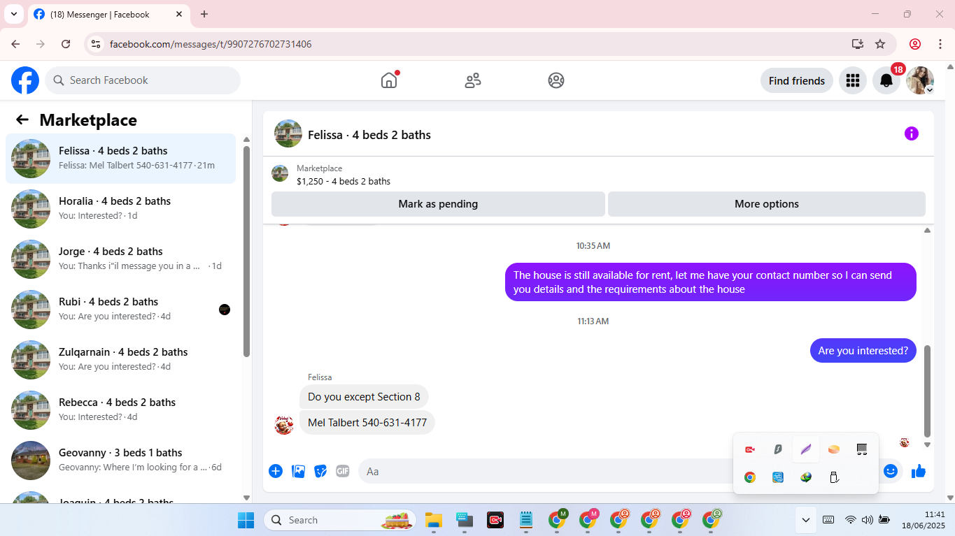Open Felissa conversation in chat list

(121, 159)
